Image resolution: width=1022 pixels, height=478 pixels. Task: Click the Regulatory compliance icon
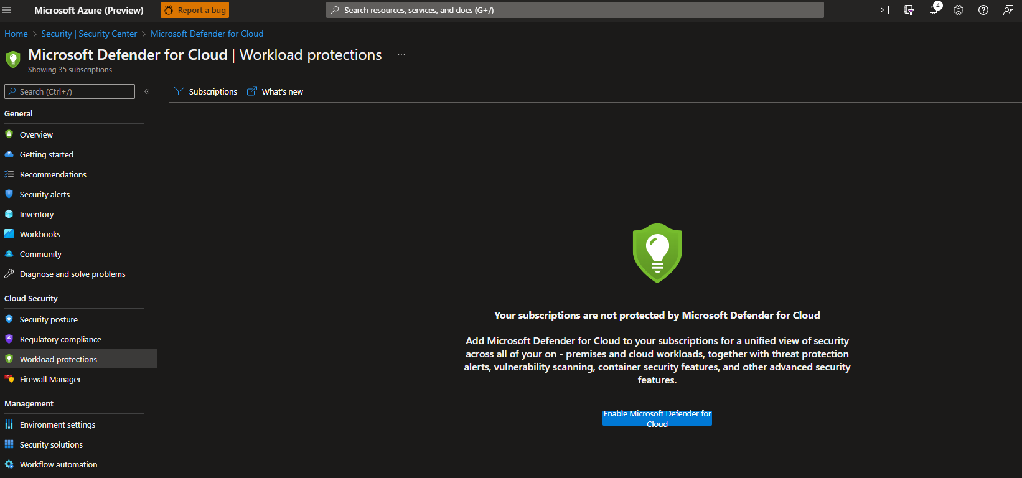9,339
